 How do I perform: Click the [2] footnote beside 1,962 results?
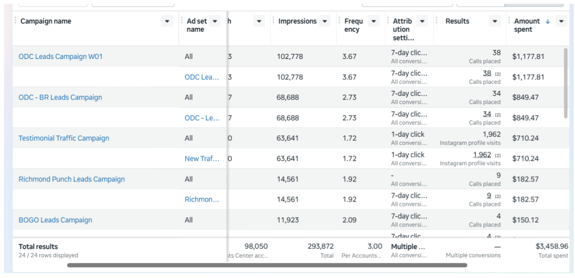click(x=498, y=155)
